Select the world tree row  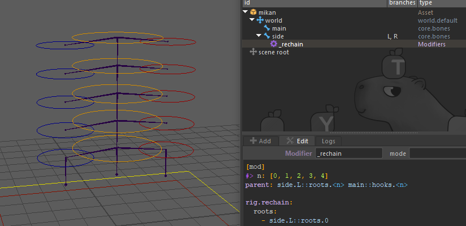tap(354, 20)
